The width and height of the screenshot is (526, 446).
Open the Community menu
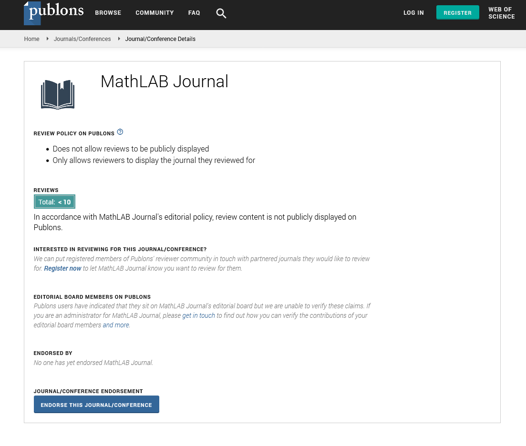[x=154, y=13]
